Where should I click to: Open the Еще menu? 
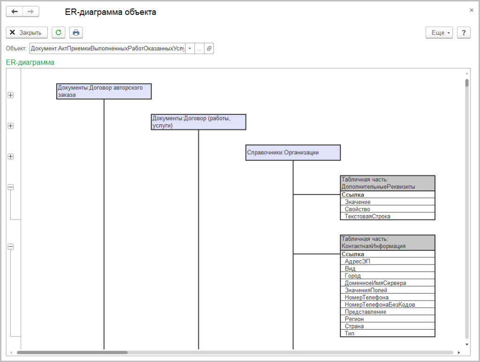pyautogui.click(x=439, y=32)
